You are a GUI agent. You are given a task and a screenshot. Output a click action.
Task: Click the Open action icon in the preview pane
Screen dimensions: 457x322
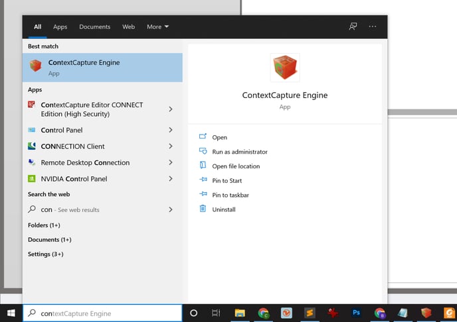(x=203, y=136)
